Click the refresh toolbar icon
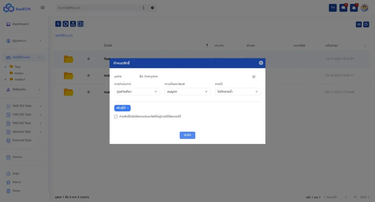This screenshot has width=375, height=202. click(66, 24)
